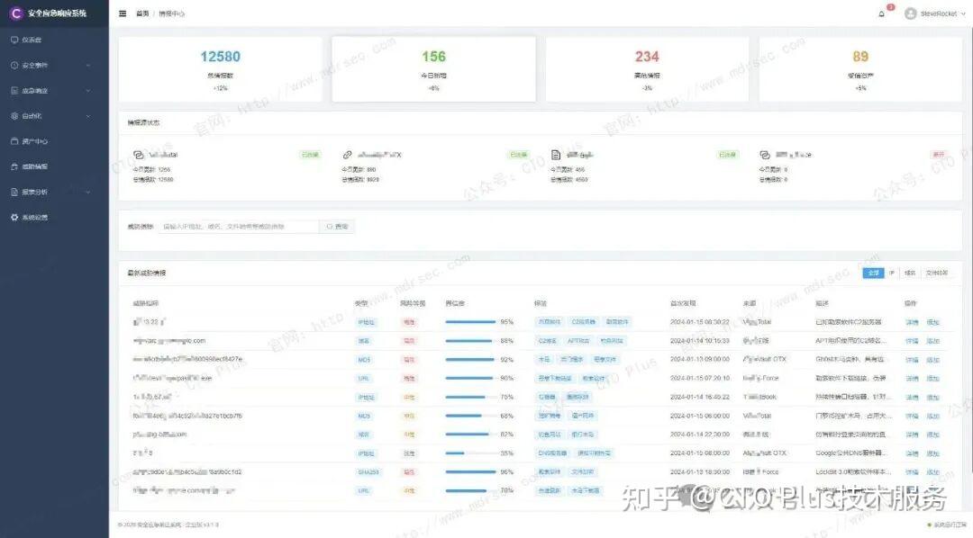Click the 报表分析 document icon
The height and width of the screenshot is (538, 973).
pyautogui.click(x=14, y=193)
